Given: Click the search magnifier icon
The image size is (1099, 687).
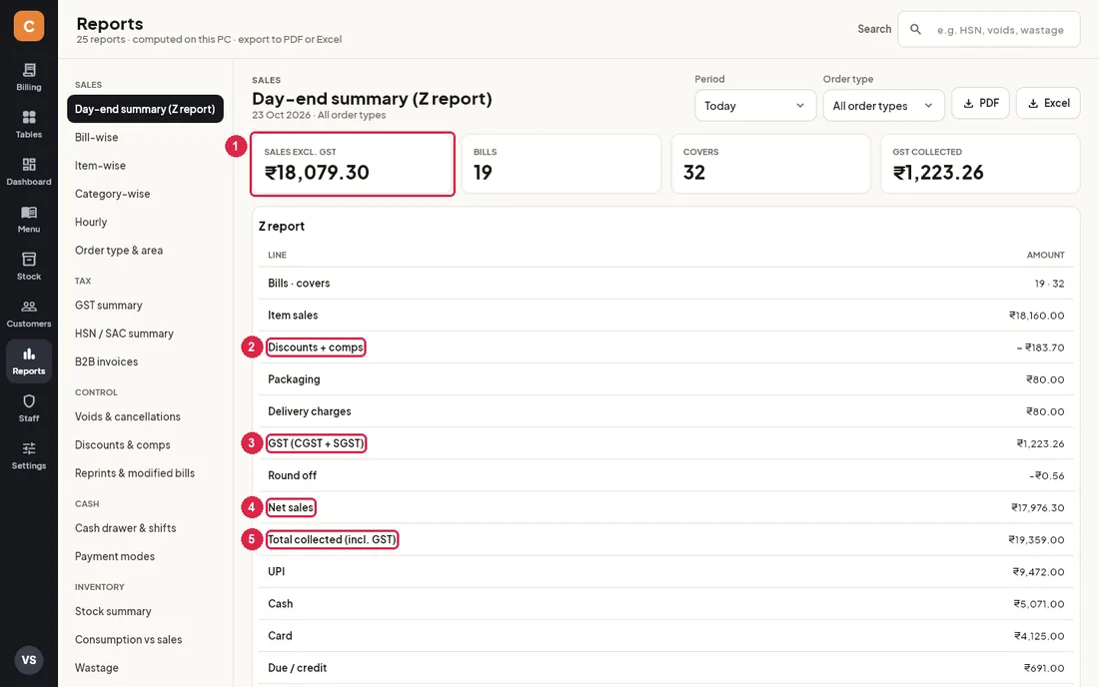Looking at the screenshot, I should coord(915,29).
